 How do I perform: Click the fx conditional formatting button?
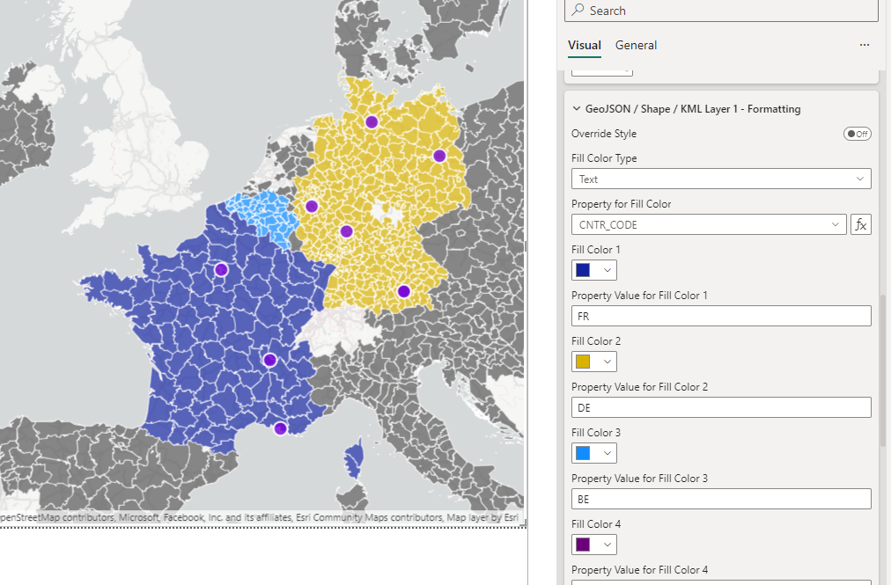pyautogui.click(x=860, y=224)
